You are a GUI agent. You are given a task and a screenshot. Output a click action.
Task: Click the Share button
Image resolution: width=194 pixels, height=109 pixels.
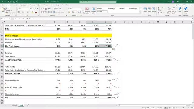pyautogui.click(x=179, y=5)
